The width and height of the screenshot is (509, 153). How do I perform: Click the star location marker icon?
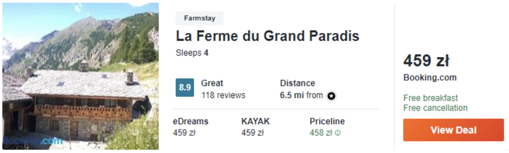click(x=331, y=96)
